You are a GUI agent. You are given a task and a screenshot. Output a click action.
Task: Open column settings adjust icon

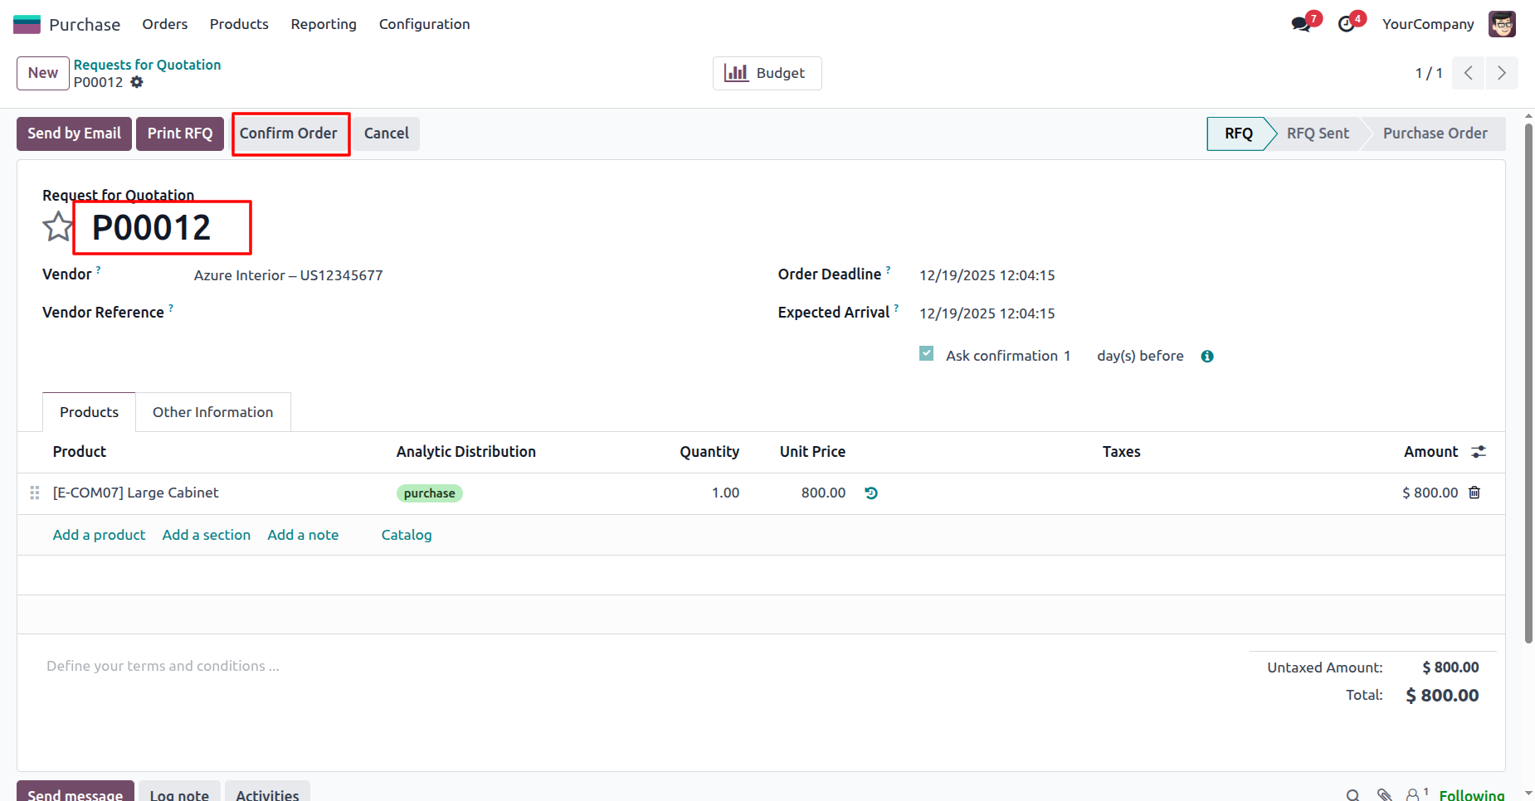tap(1479, 452)
